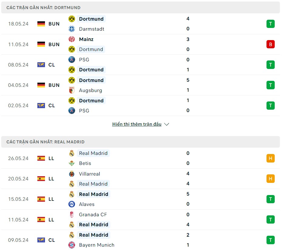Screen dimensions: 282x250
Task: Click the Darmstadt club logo
Action: click(x=72, y=29)
